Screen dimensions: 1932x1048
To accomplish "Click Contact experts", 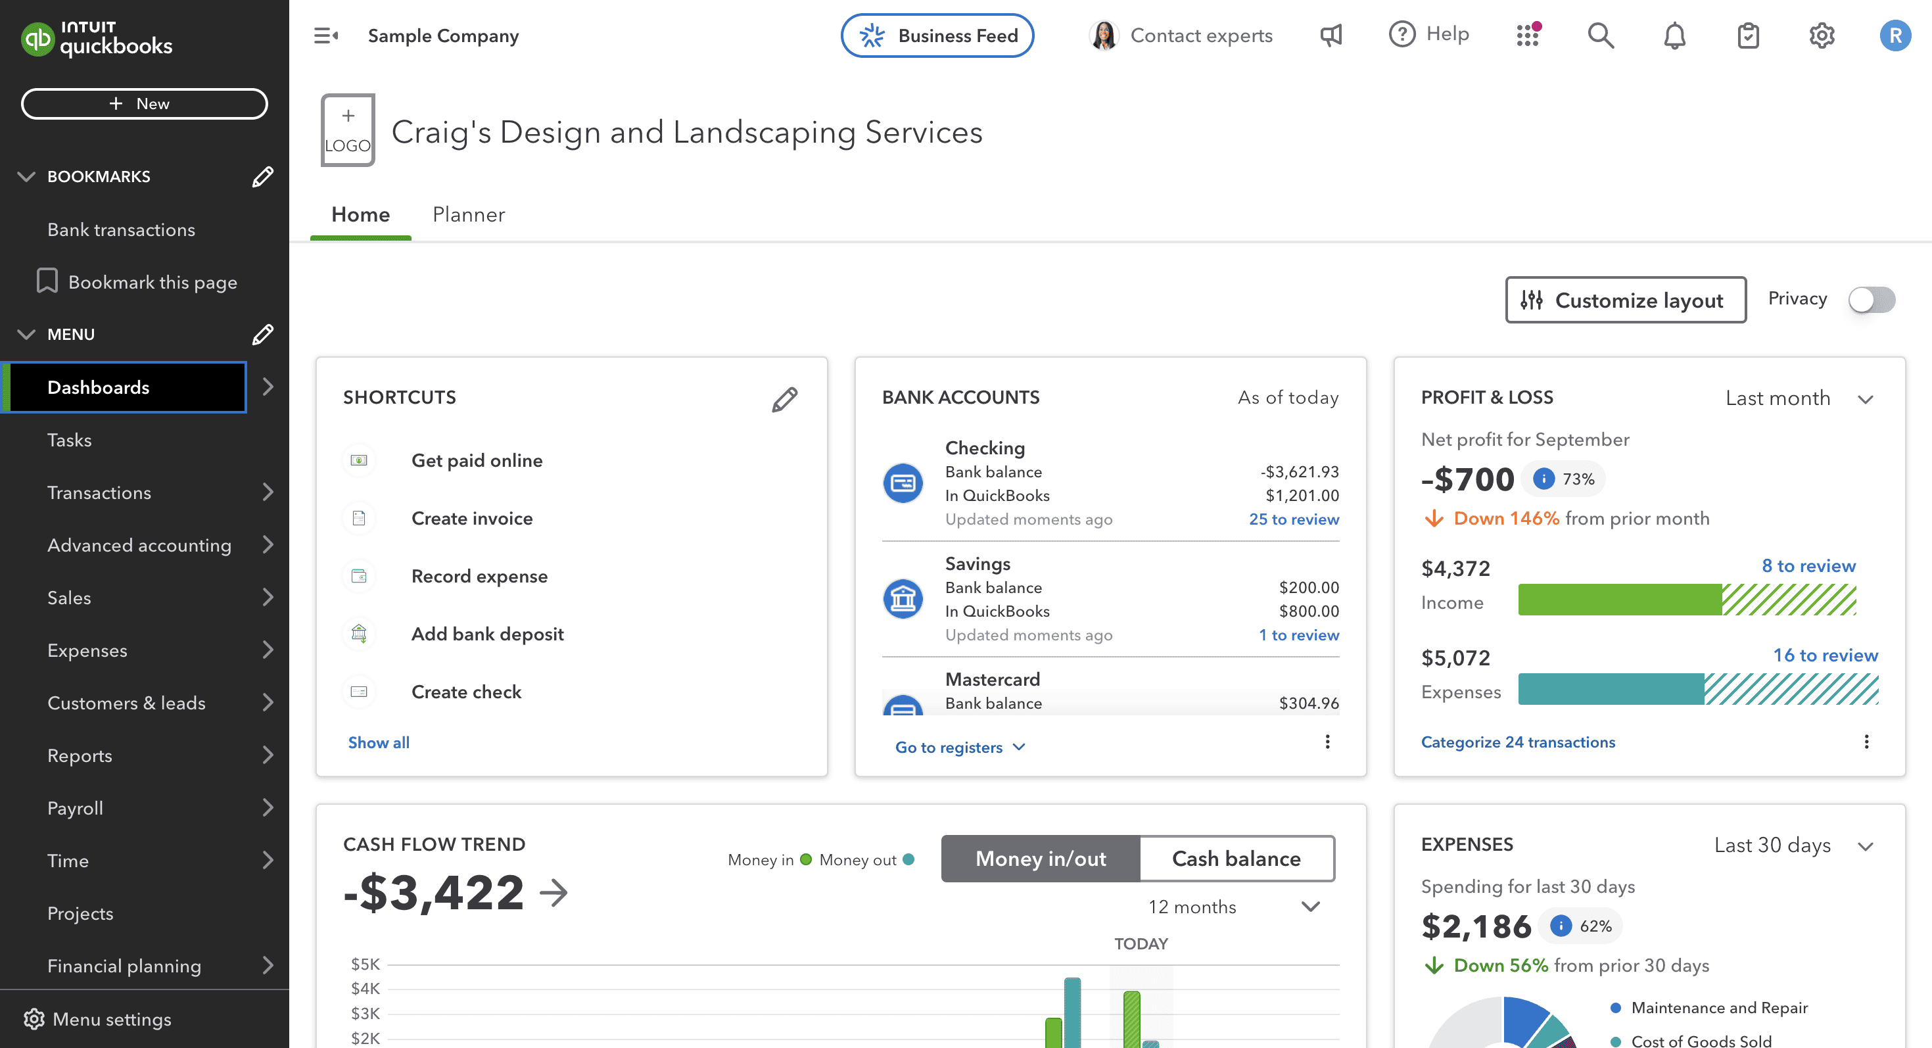I will [1181, 36].
